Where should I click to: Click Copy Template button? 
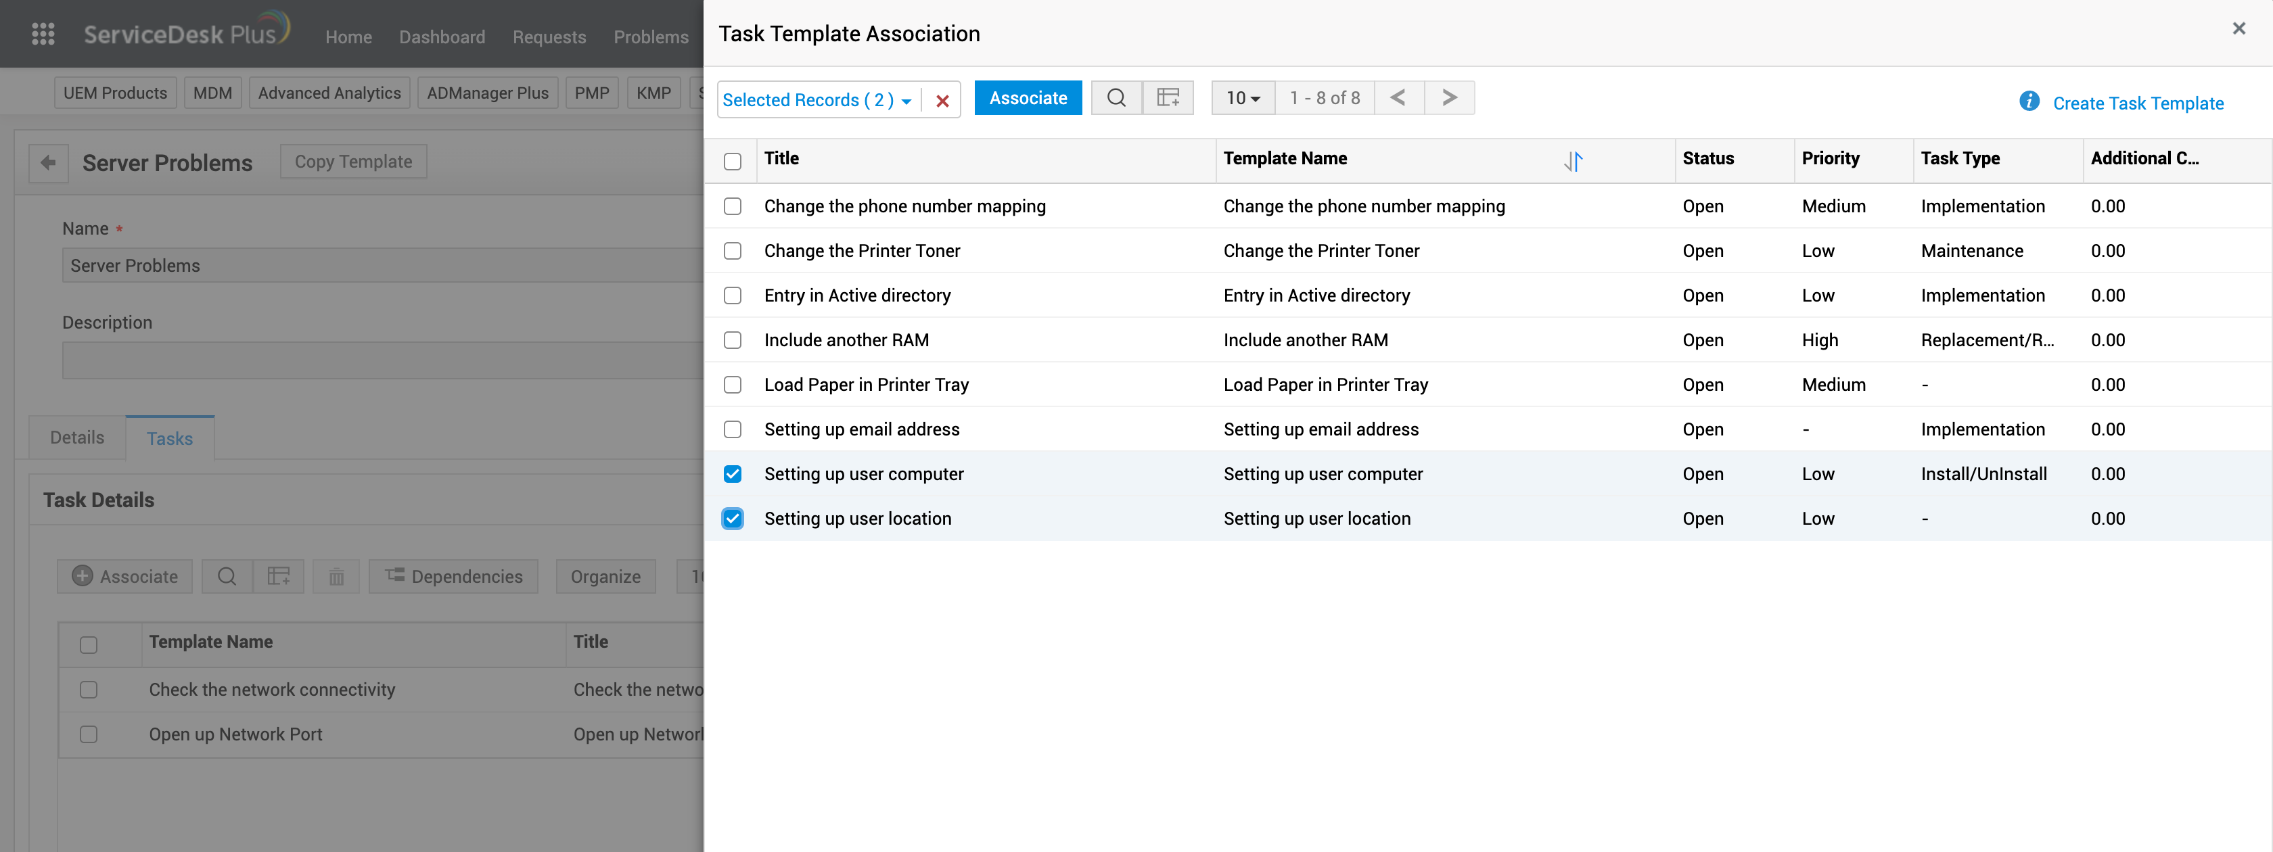(x=353, y=162)
